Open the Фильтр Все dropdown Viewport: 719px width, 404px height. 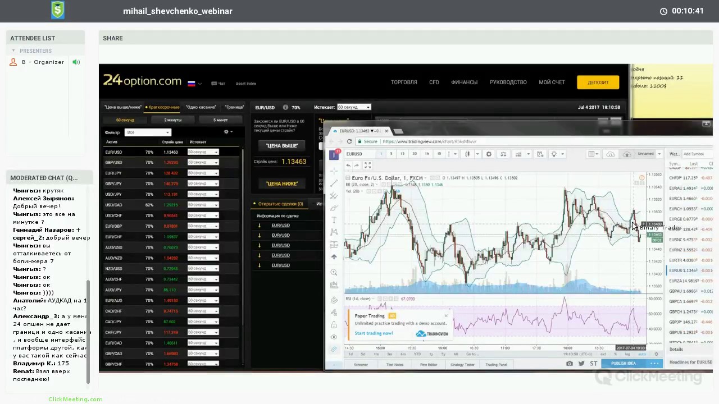(148, 132)
